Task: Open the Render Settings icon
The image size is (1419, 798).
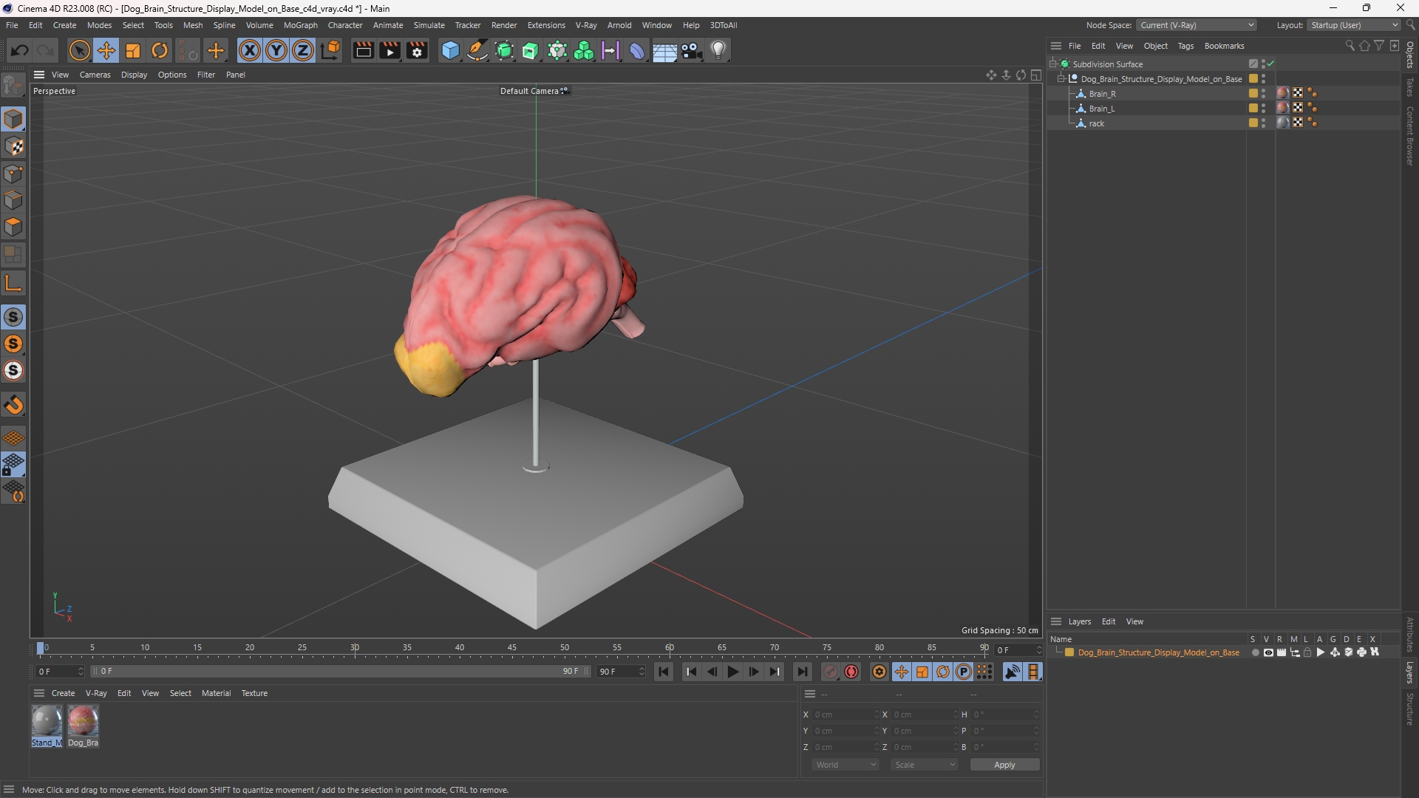Action: (x=417, y=50)
